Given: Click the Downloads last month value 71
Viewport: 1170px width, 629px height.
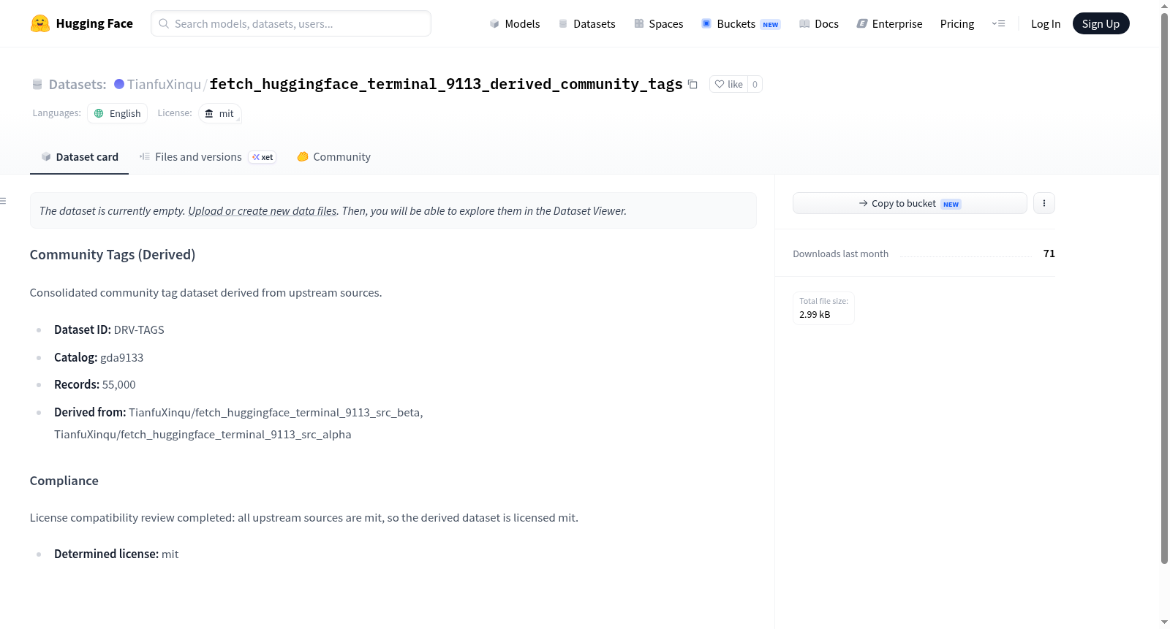Looking at the screenshot, I should pos(1049,253).
